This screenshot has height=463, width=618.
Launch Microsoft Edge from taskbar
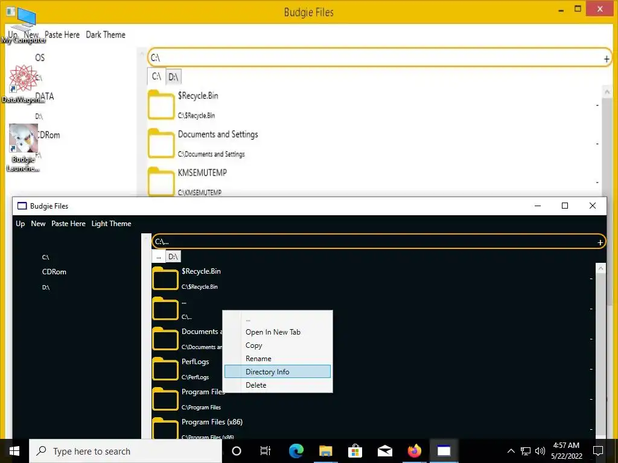coord(296,451)
